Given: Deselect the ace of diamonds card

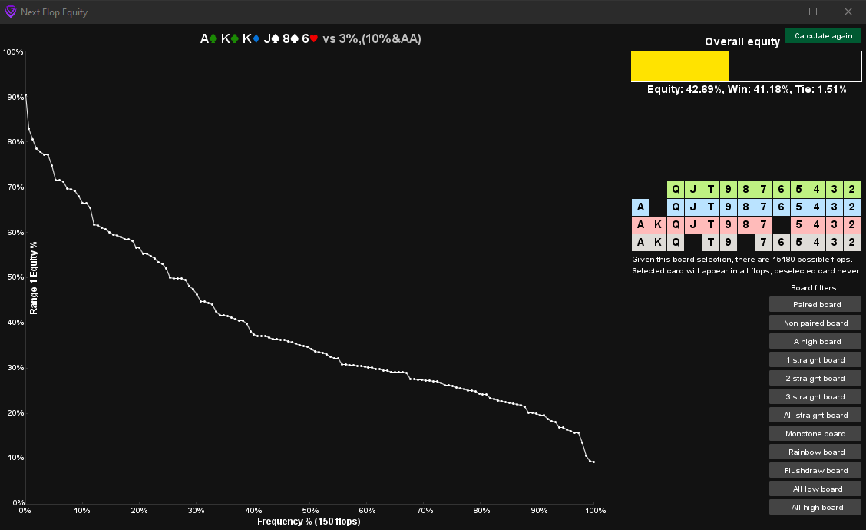Looking at the screenshot, I should point(640,207).
